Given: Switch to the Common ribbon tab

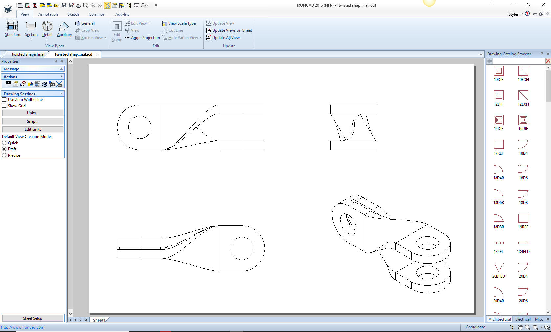Looking at the screenshot, I should pyautogui.click(x=97, y=14).
